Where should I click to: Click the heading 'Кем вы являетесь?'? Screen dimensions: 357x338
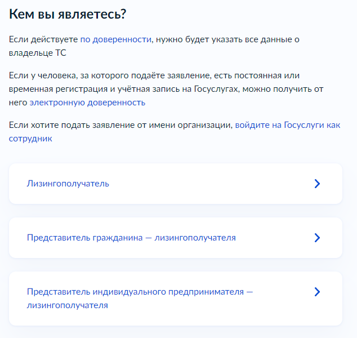pyautogui.click(x=68, y=14)
